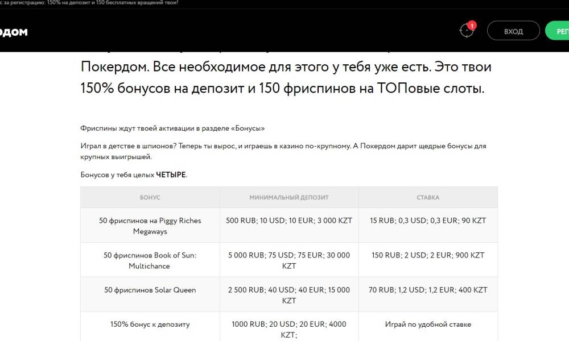Select the БОНУС column header
Image resolution: width=569 pixels, height=341 pixels.
click(x=150, y=198)
